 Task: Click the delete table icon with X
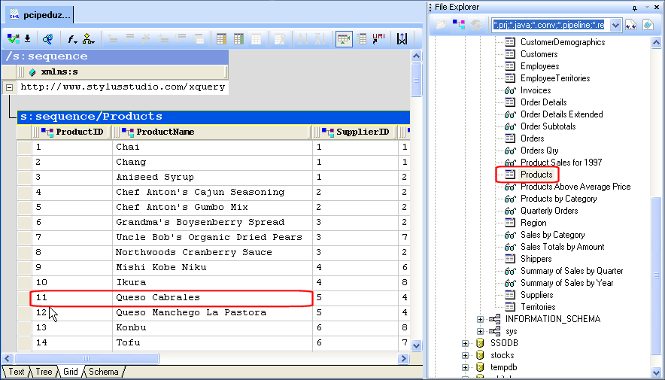279,39
